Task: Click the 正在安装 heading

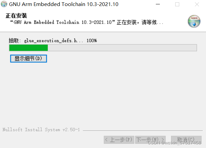Action: 16,16
